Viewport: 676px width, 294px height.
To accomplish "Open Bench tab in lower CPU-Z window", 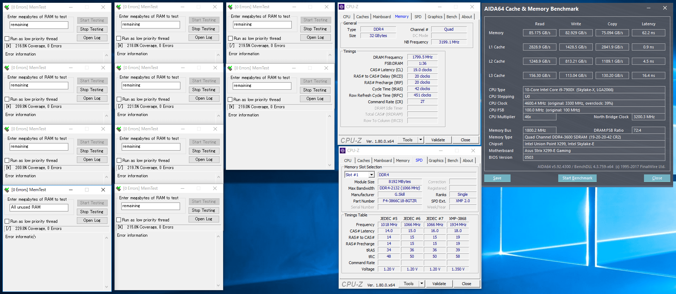I will [x=453, y=161].
